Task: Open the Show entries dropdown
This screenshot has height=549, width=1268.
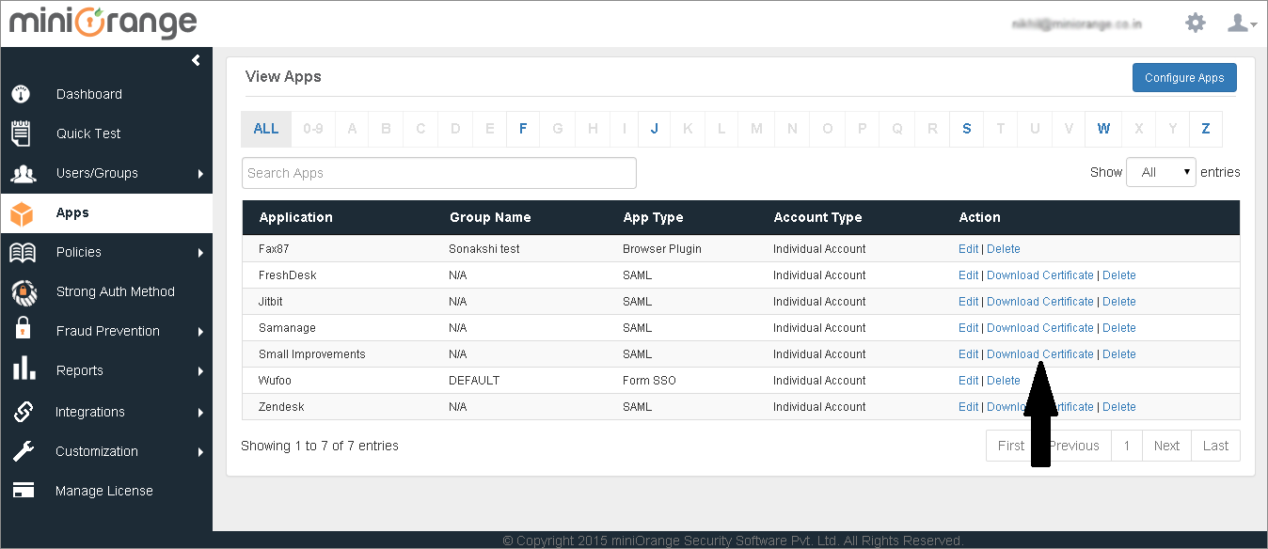Action: (x=1161, y=172)
